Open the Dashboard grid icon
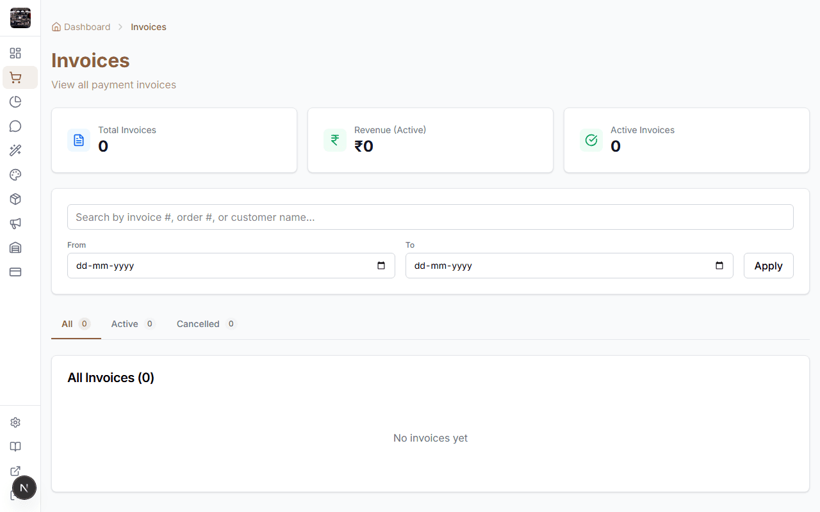 15,53
